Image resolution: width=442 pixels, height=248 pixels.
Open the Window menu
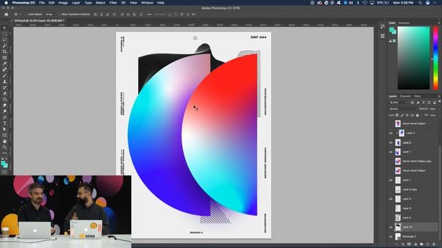click(x=147, y=3)
